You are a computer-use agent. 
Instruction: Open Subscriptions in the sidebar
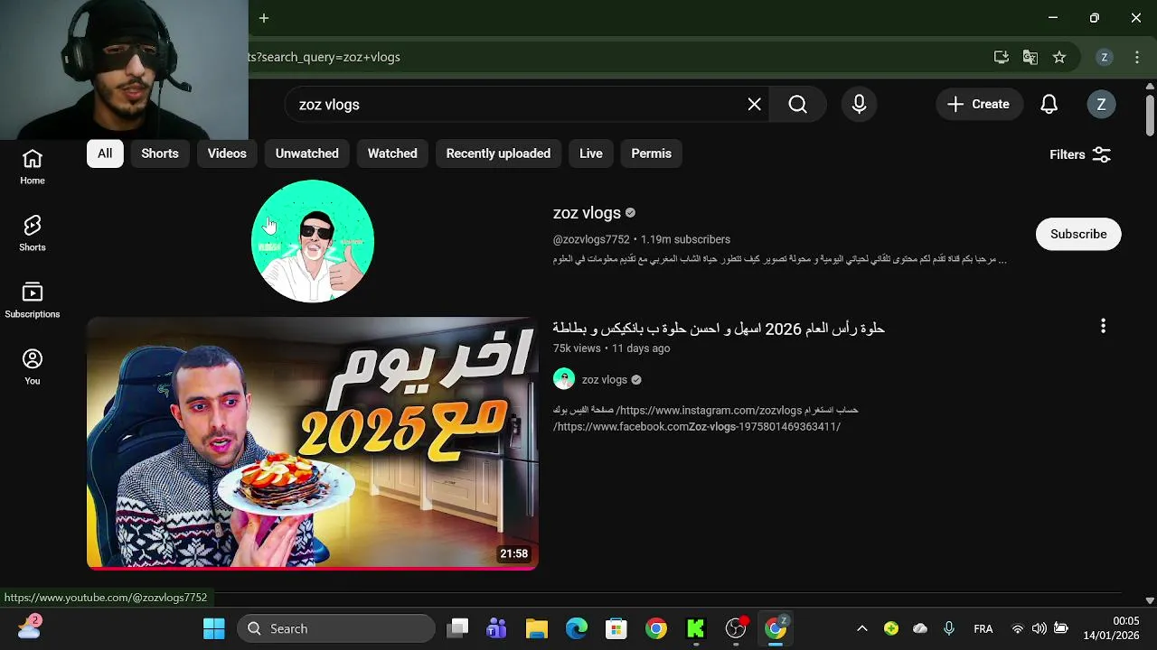click(33, 301)
